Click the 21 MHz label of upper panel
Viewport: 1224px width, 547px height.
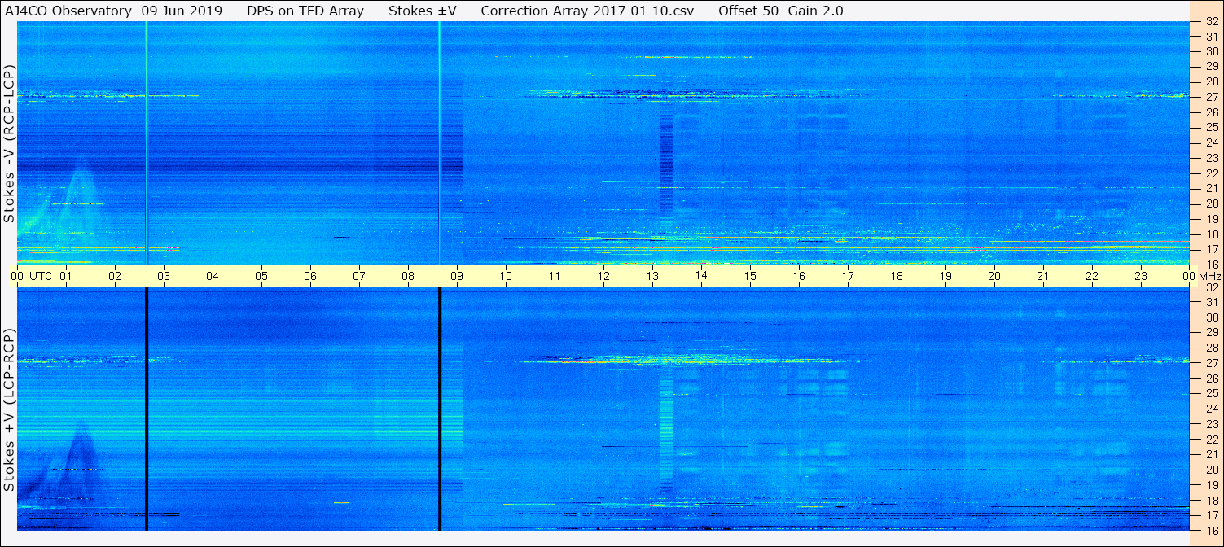point(1211,188)
